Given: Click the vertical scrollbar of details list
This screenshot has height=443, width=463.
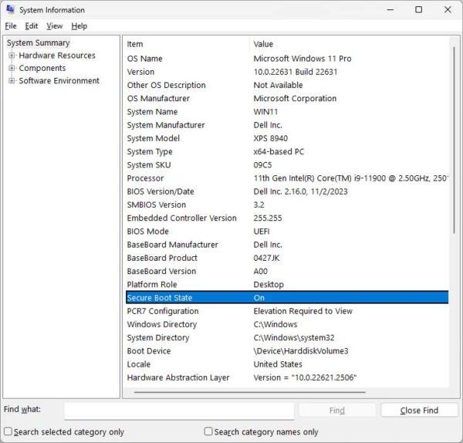Looking at the screenshot, I should pyautogui.click(x=455, y=140).
